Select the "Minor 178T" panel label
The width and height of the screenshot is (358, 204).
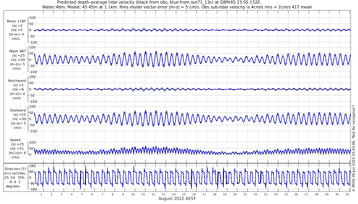16,21
